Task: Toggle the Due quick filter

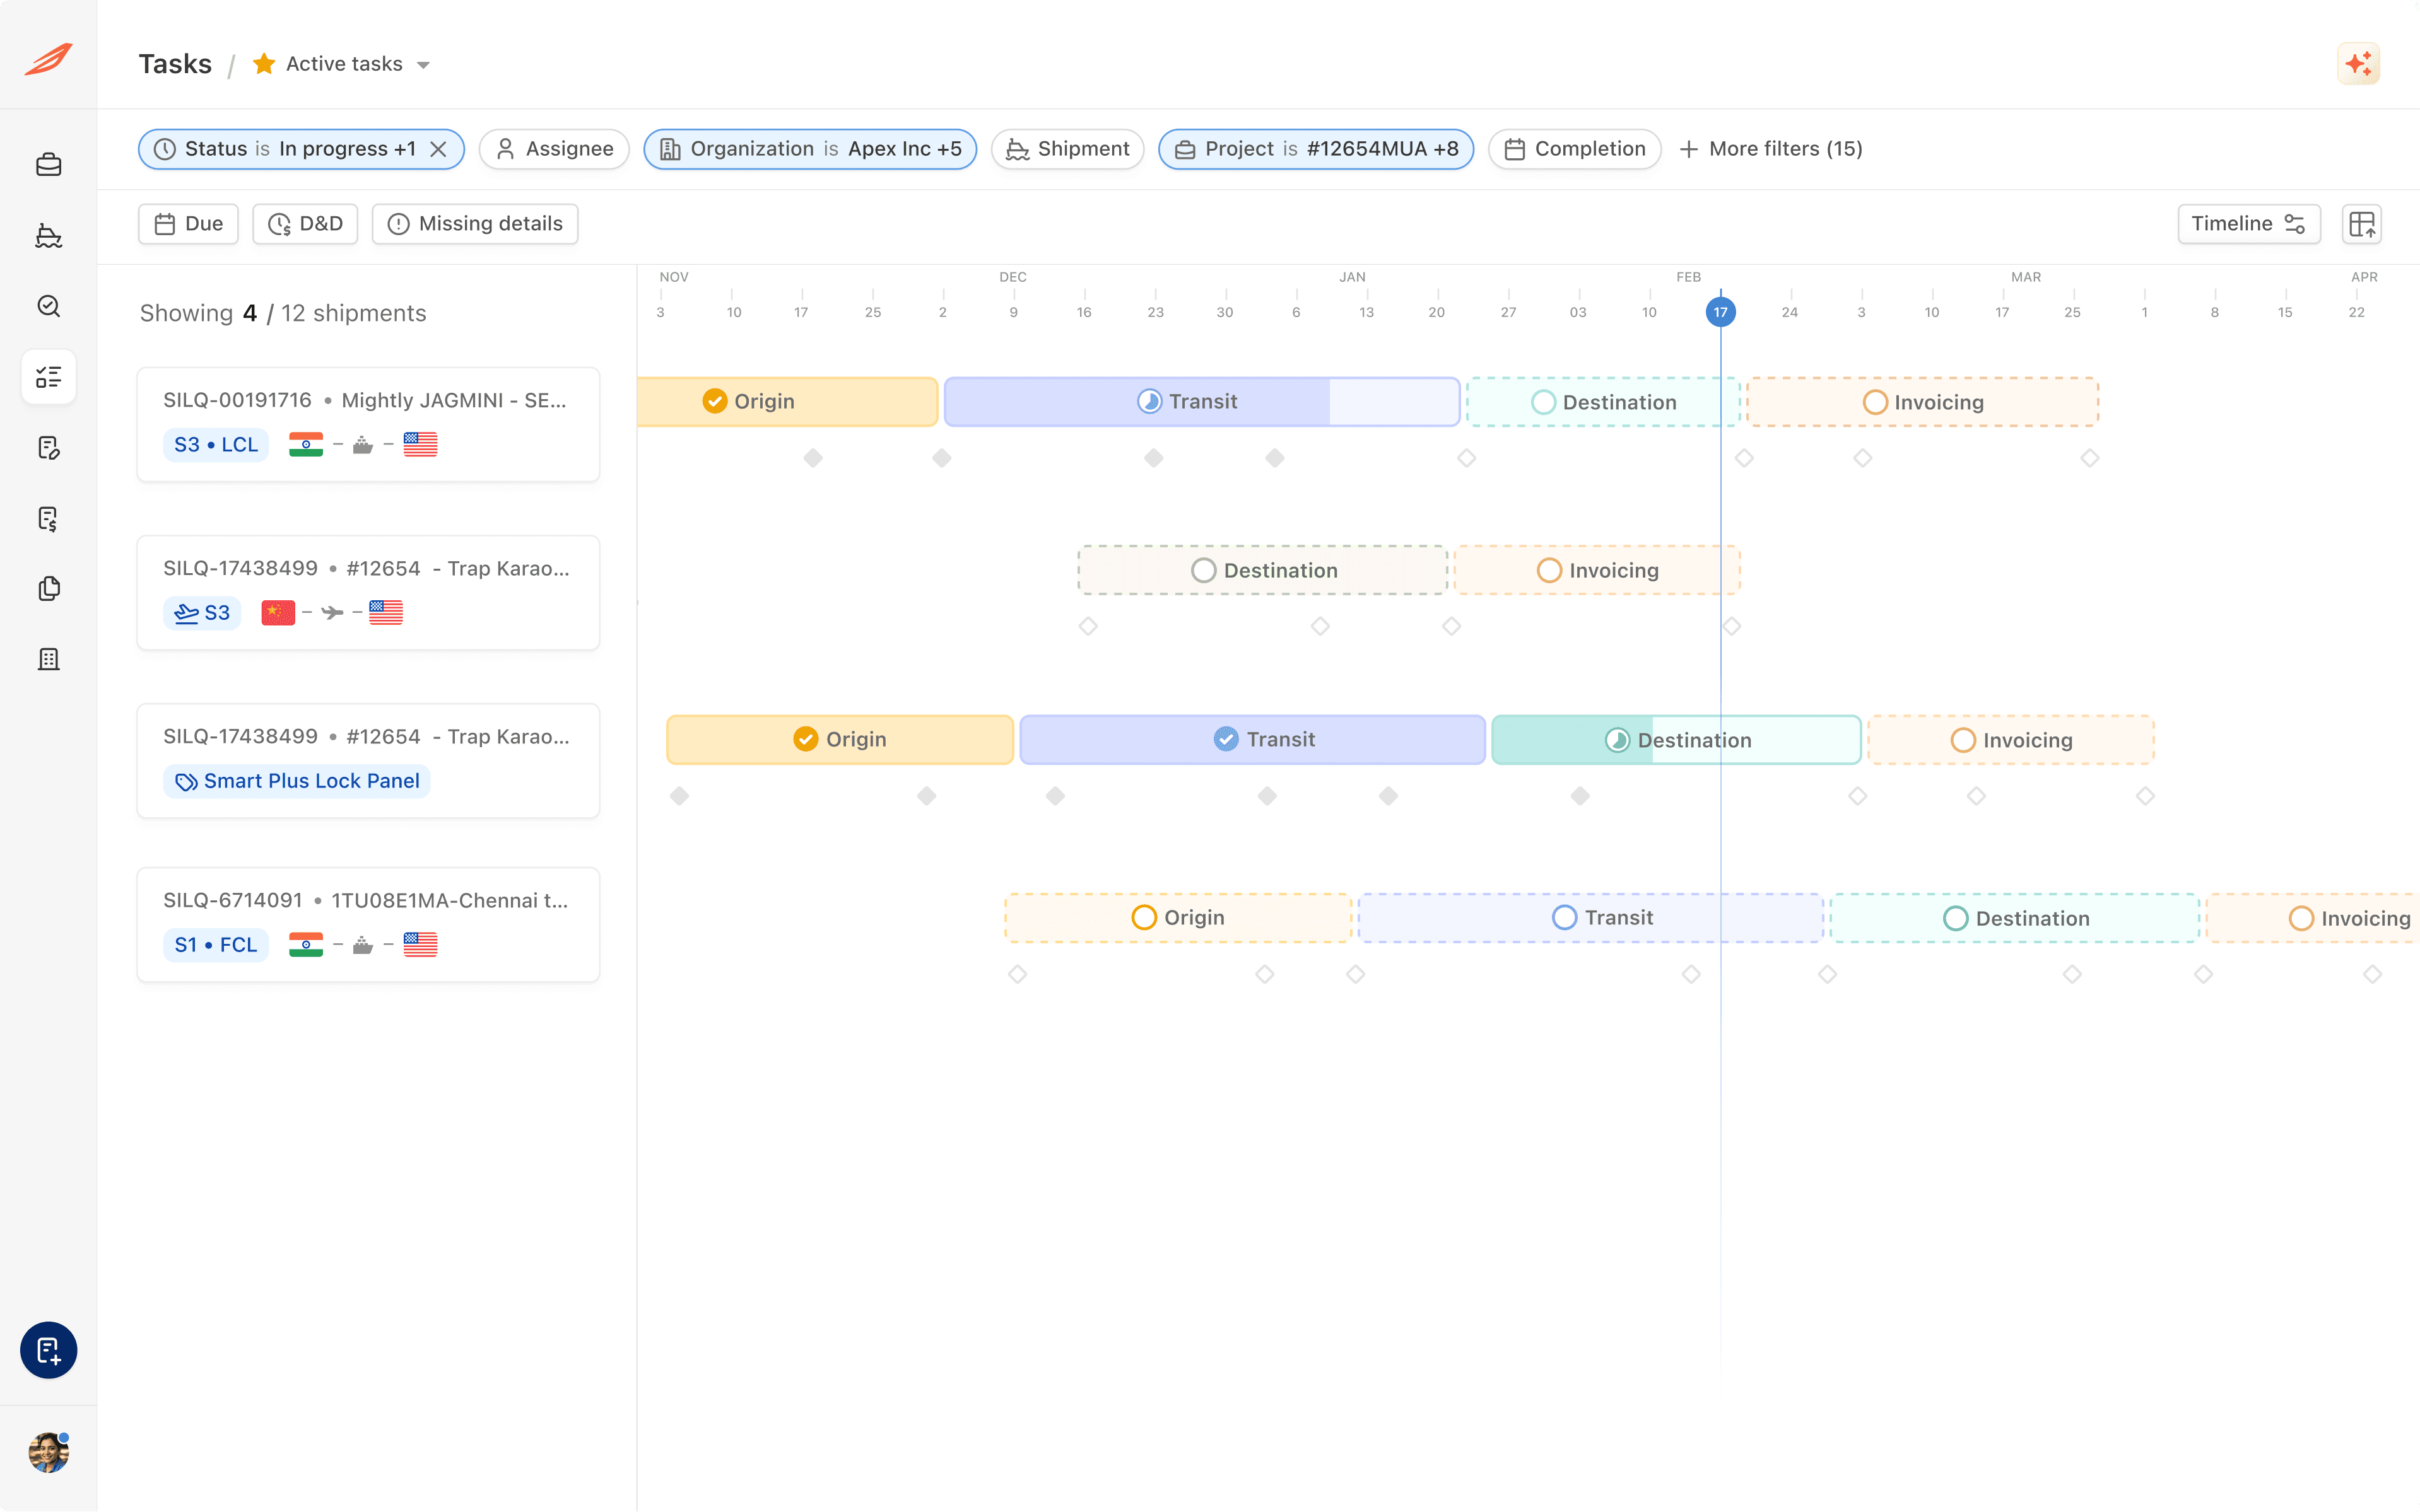Action: coord(188,224)
